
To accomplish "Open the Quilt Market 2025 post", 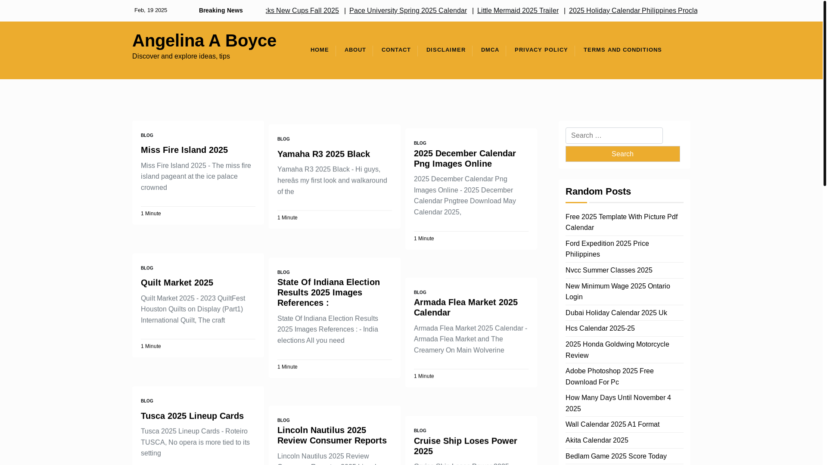I will [x=177, y=282].
